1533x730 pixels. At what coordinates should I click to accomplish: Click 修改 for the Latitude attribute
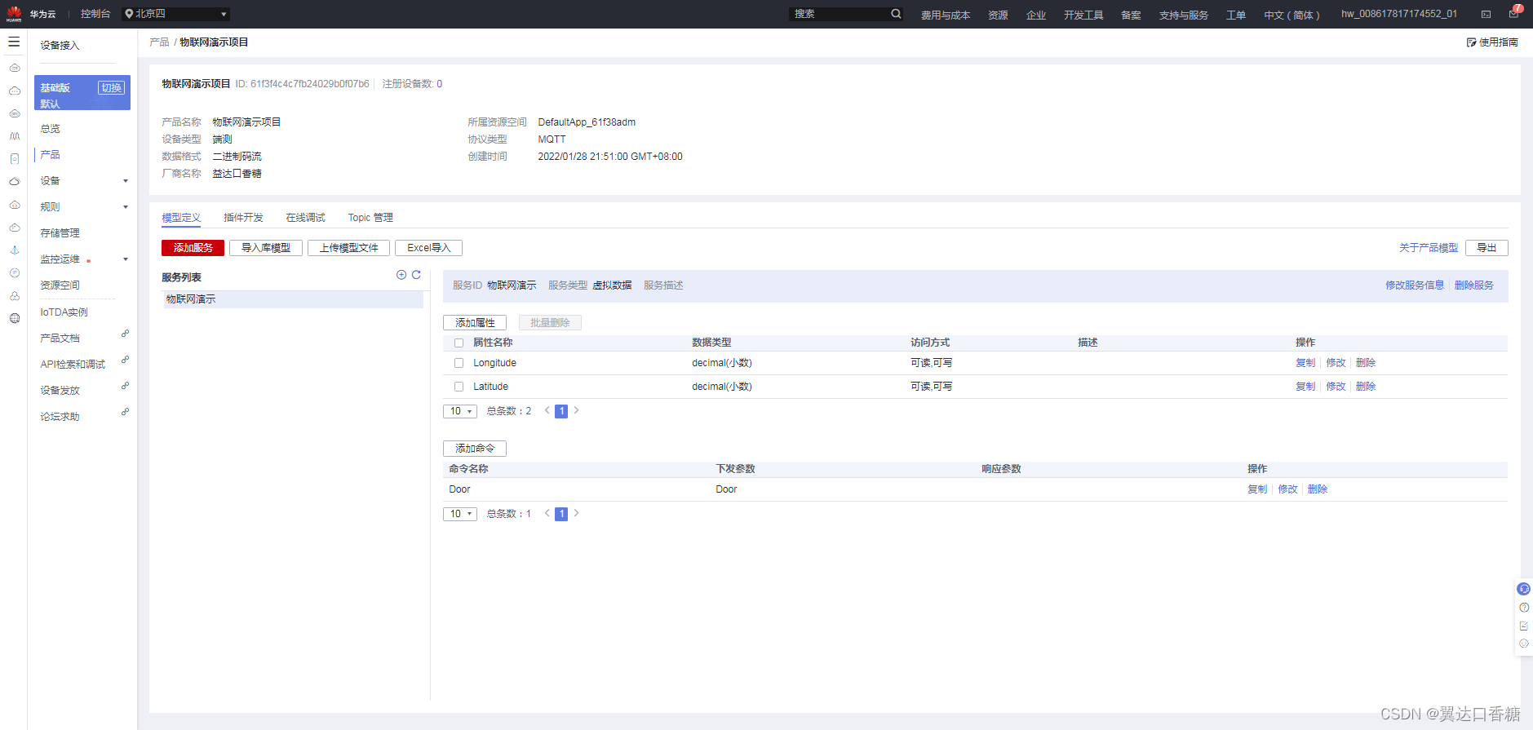point(1336,387)
